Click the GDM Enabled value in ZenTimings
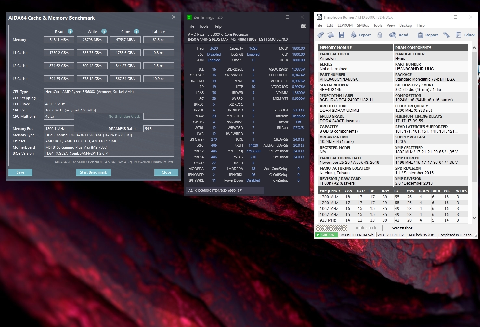The height and width of the screenshot is (327, 480). pos(214,60)
